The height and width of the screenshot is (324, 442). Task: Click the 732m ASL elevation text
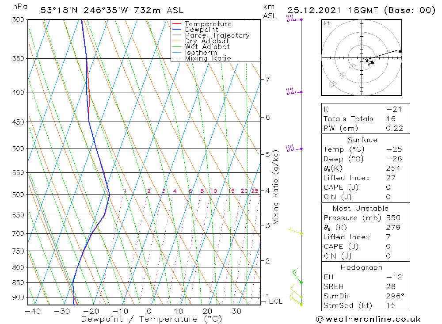159,10
